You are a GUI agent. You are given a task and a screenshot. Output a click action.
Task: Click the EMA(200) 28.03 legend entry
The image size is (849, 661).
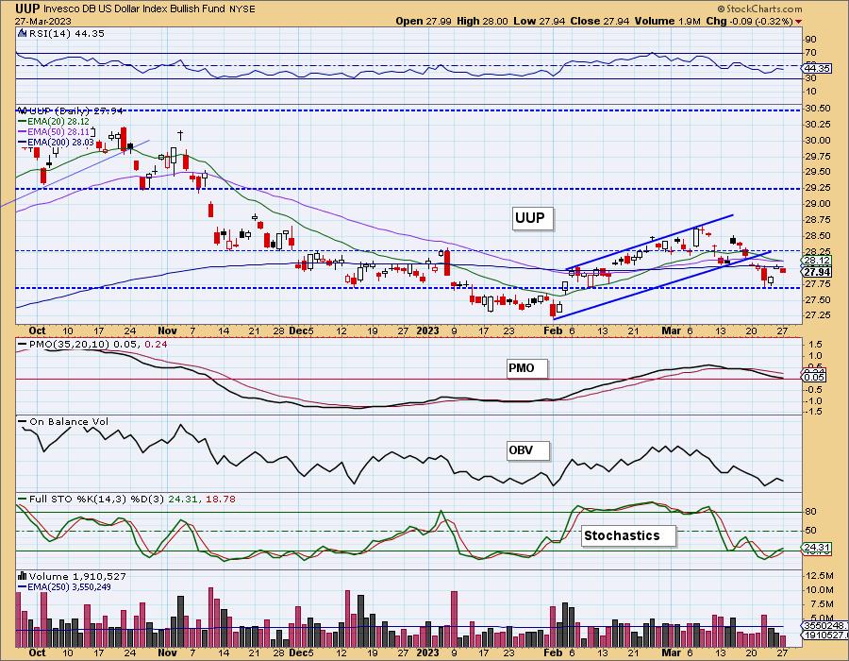(60, 143)
